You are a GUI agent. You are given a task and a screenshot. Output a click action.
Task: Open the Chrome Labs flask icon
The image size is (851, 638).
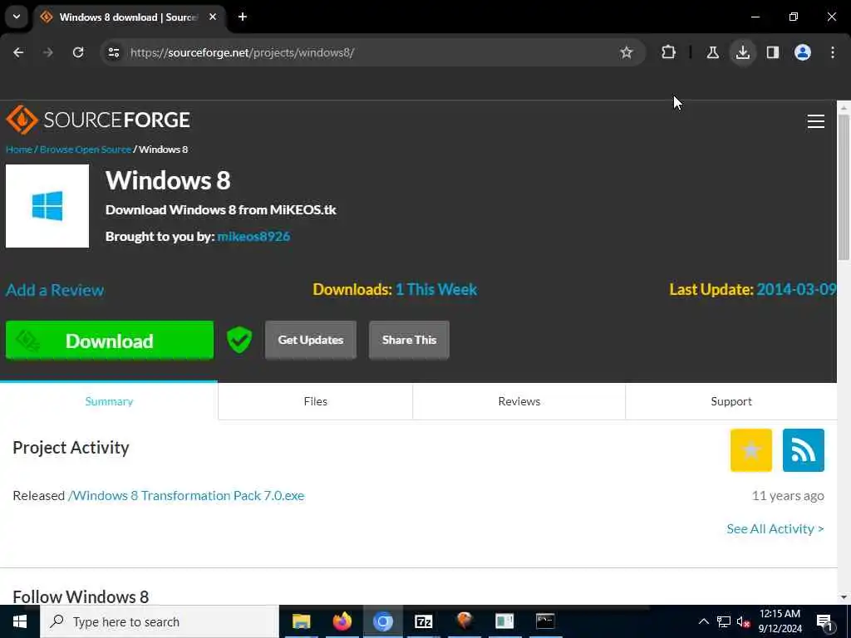pos(712,52)
